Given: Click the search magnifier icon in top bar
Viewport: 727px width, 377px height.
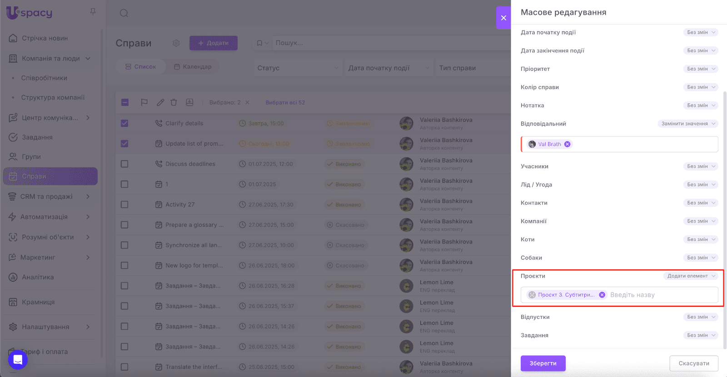Looking at the screenshot, I should point(124,13).
